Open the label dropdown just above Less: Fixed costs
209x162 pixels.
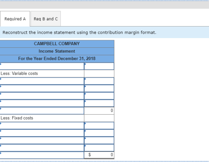[x=42, y=110]
